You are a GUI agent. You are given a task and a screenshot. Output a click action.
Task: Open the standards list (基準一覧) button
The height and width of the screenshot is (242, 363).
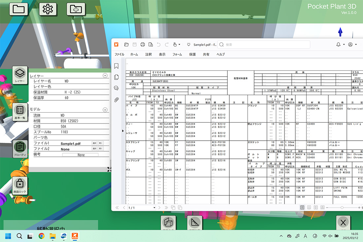coord(20,112)
